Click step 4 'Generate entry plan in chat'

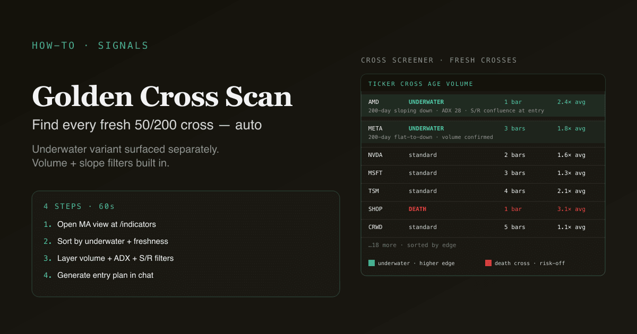pos(105,275)
